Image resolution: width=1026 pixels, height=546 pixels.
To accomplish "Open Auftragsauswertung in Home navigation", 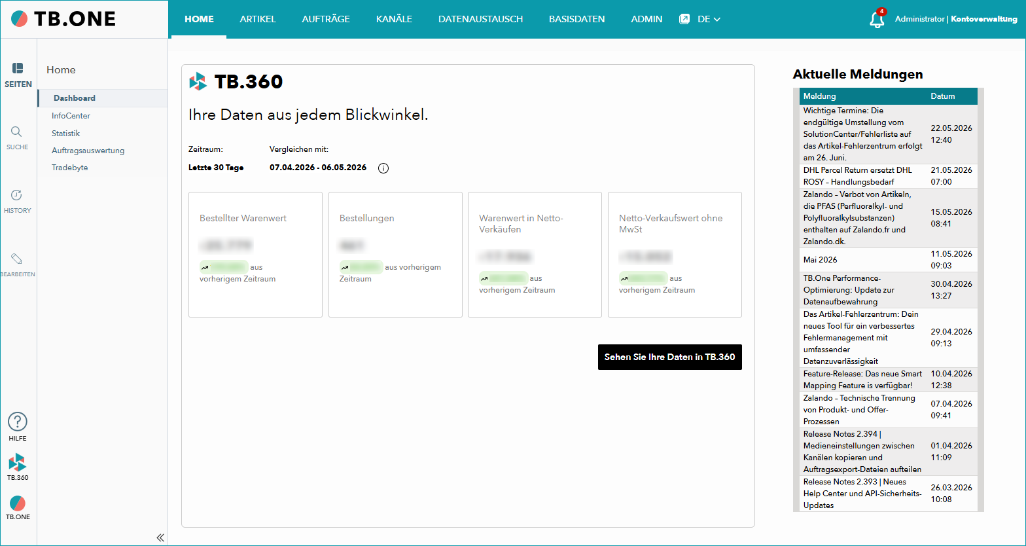I will click(88, 151).
